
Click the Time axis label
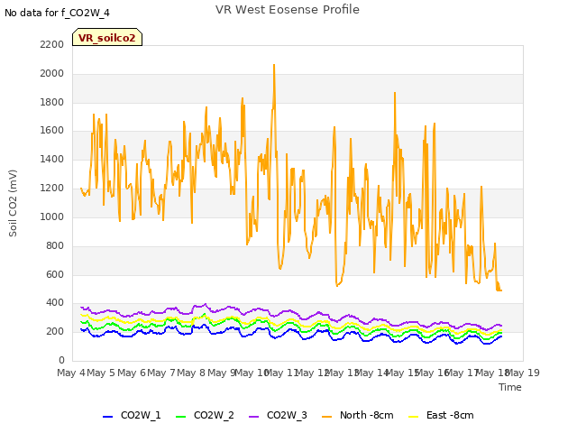(x=510, y=387)
